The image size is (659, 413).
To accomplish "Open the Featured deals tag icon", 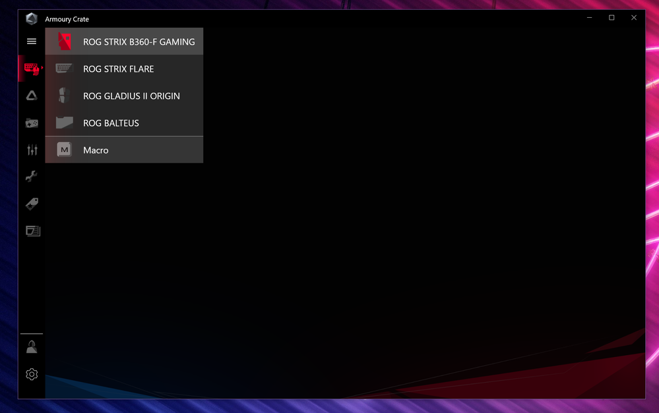I will tap(32, 204).
